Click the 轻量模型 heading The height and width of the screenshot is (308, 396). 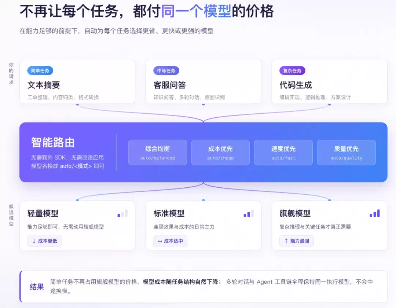coord(43,213)
